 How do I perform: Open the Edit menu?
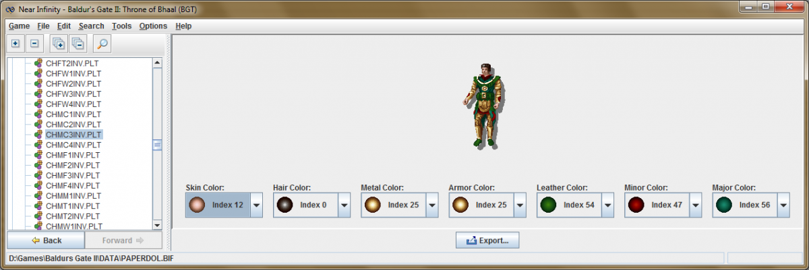point(64,26)
